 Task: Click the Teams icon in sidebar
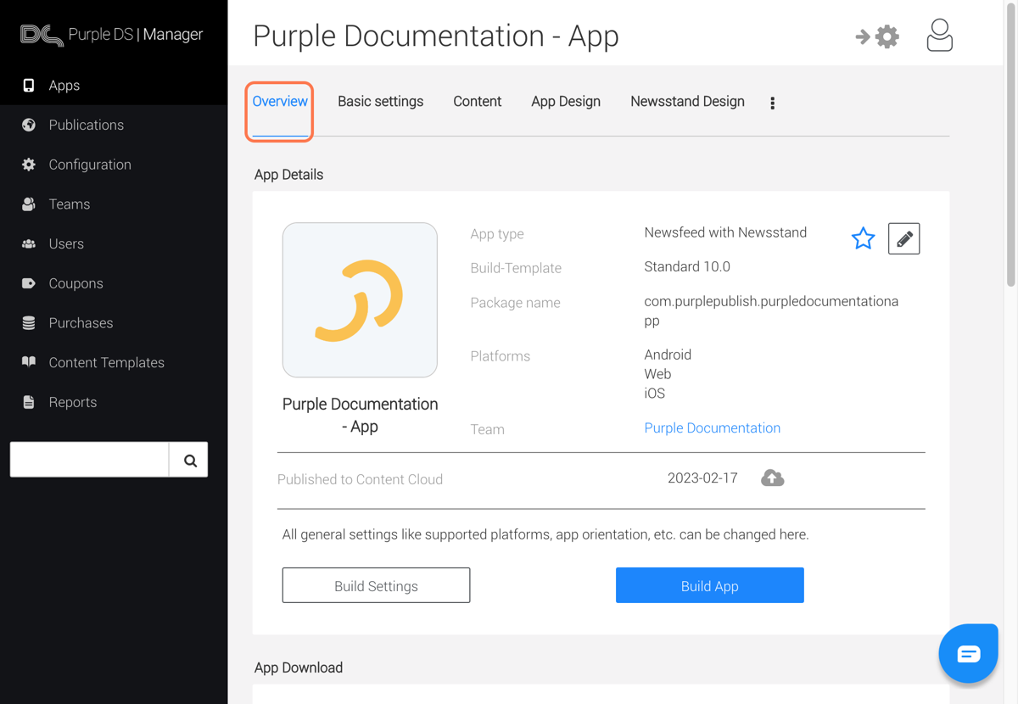tap(29, 204)
